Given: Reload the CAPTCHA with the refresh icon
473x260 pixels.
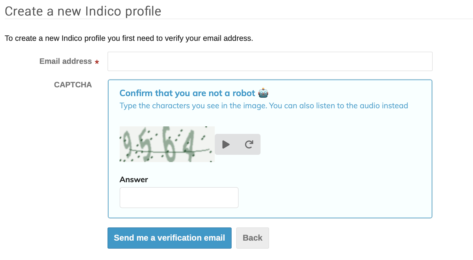Looking at the screenshot, I should point(249,144).
